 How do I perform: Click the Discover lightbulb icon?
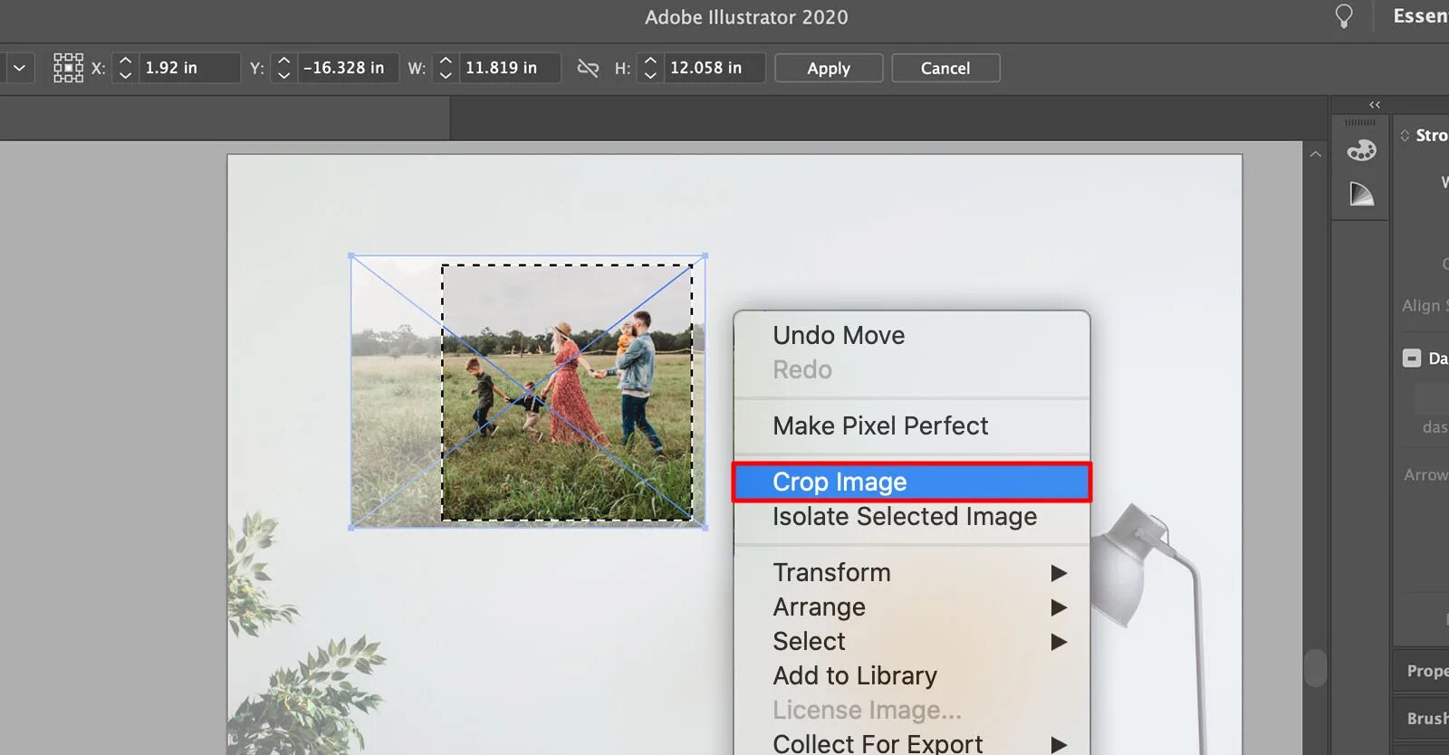(1344, 16)
